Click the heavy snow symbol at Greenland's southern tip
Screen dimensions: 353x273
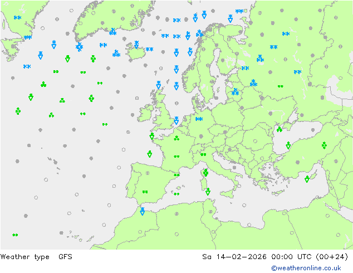coord(79,47)
